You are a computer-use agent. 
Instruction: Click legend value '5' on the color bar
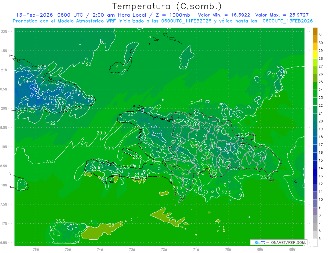320,239
